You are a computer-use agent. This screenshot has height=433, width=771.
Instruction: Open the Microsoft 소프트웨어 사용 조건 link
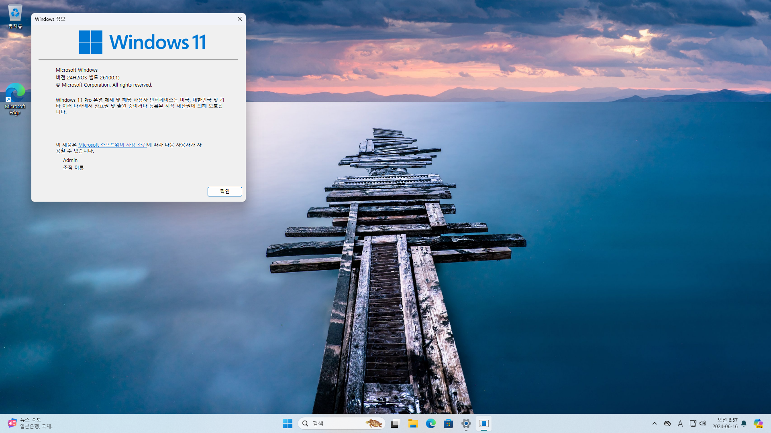pyautogui.click(x=112, y=145)
